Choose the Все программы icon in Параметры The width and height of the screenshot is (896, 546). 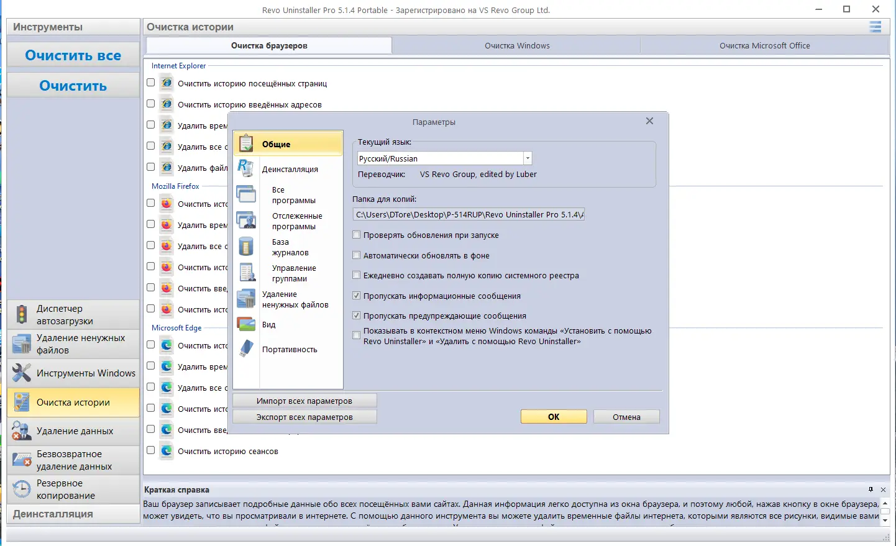(x=246, y=194)
